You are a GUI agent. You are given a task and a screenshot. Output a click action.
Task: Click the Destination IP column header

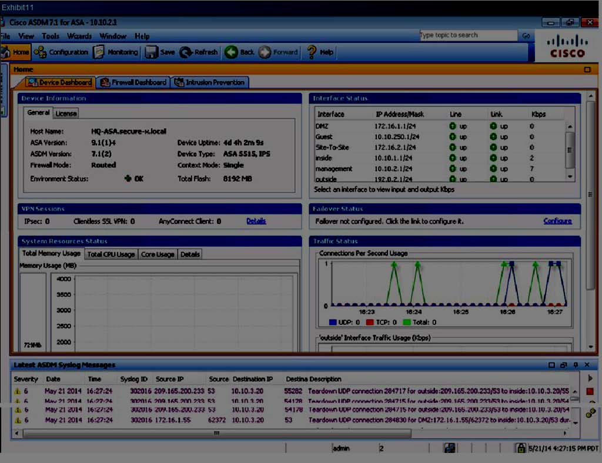click(253, 379)
